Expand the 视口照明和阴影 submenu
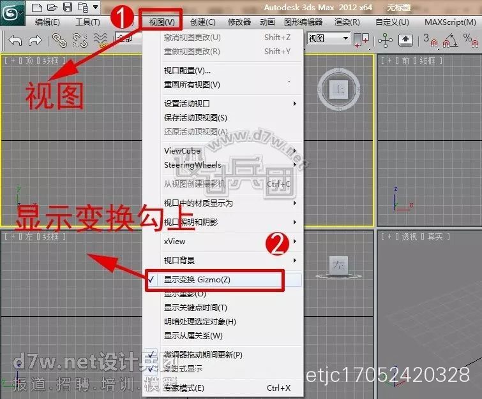Image resolution: width=482 pixels, height=399 pixels. 223,222
